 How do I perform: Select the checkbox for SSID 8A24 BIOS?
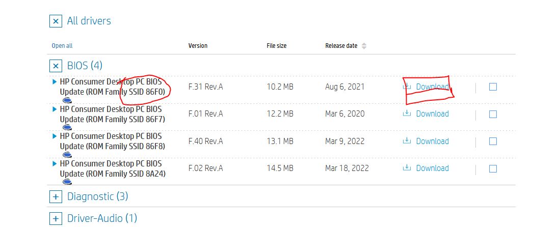pyautogui.click(x=493, y=168)
